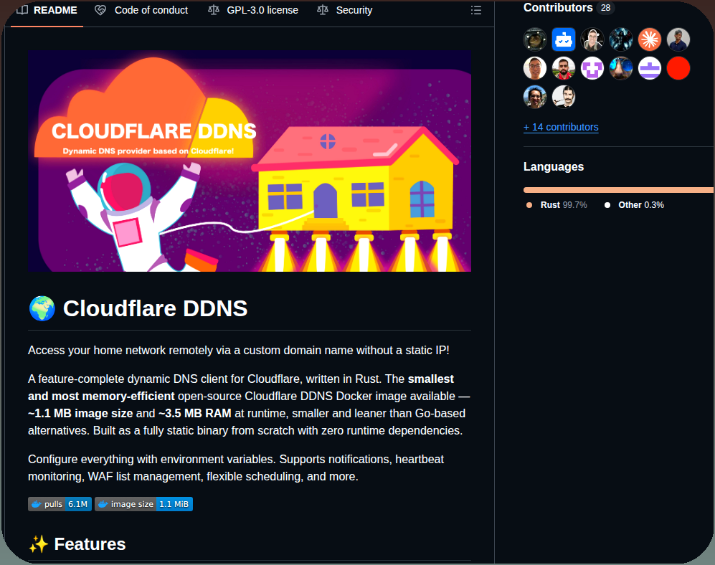Viewport: 715px width, 565px height.
Task: Open the + 14 contributors link
Action: 561,127
